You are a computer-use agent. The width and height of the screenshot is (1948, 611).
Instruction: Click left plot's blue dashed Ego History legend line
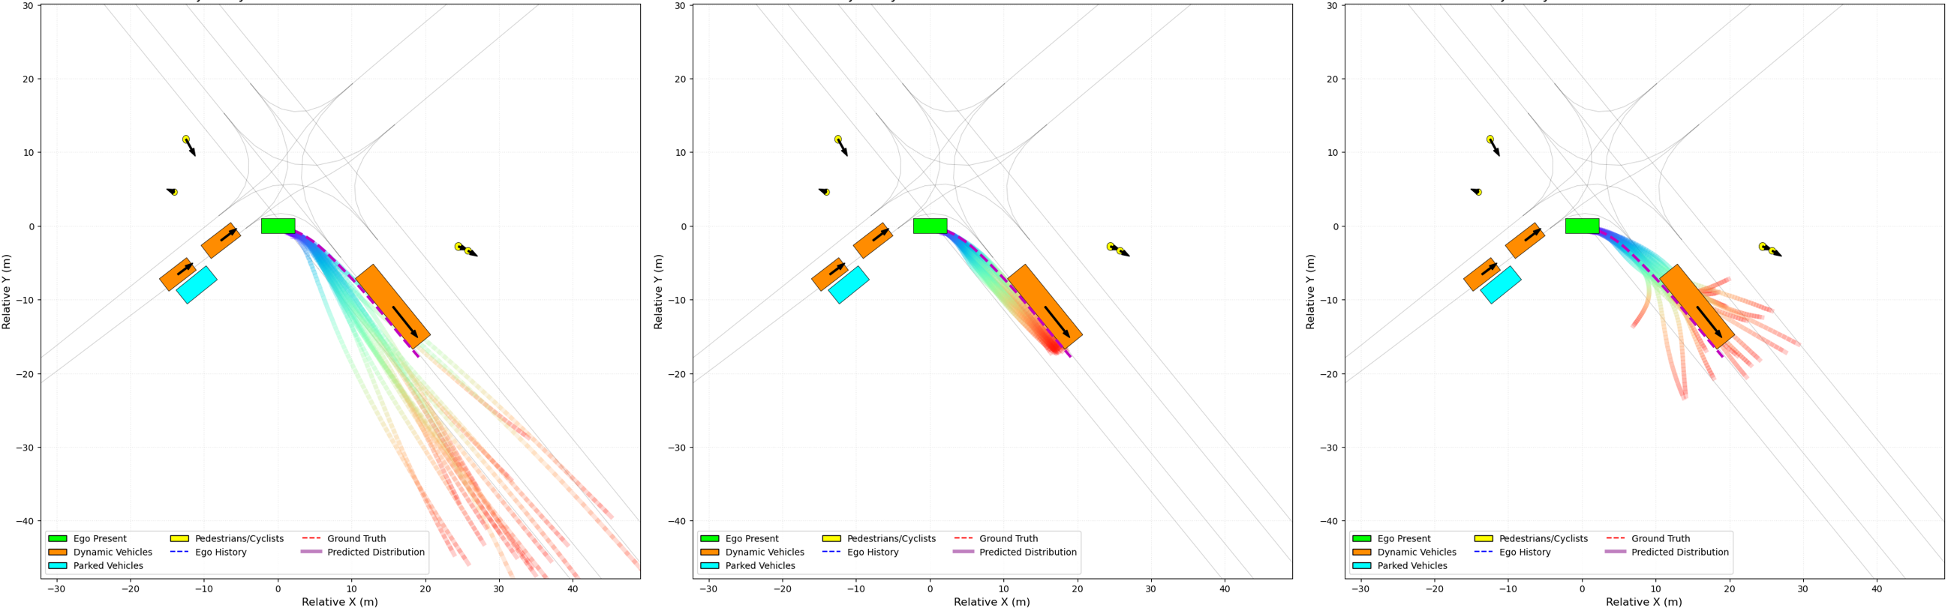point(179,552)
